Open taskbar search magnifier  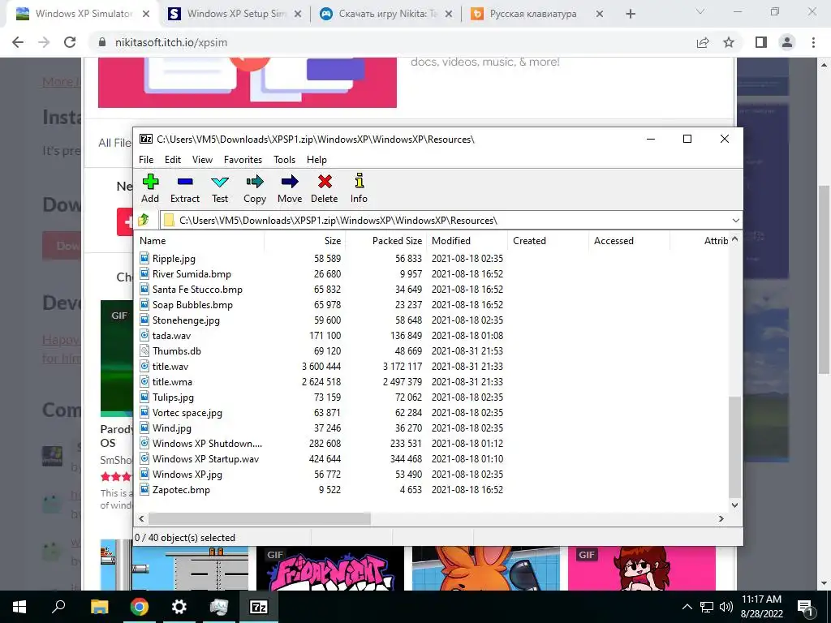pyautogui.click(x=58, y=607)
